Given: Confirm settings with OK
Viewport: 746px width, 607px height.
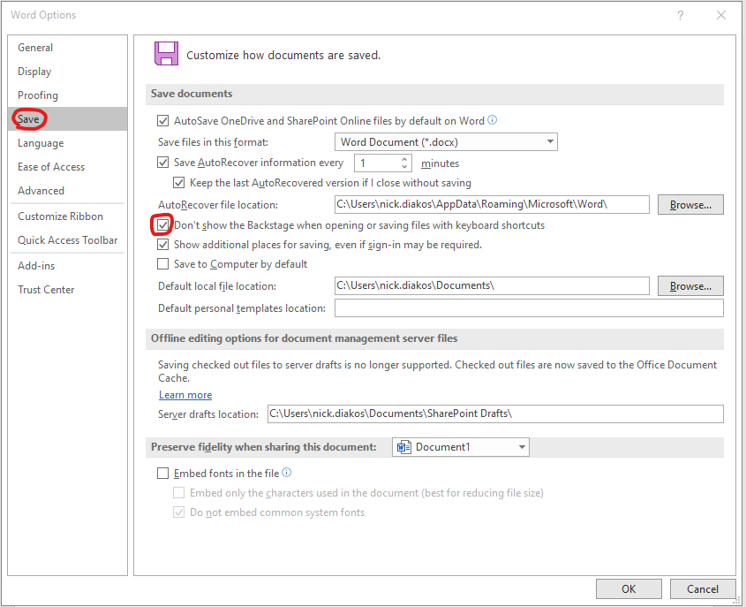Looking at the screenshot, I should (x=629, y=588).
